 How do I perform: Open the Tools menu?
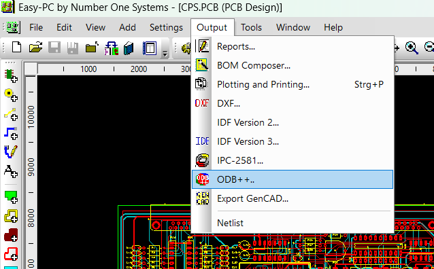[x=251, y=27]
